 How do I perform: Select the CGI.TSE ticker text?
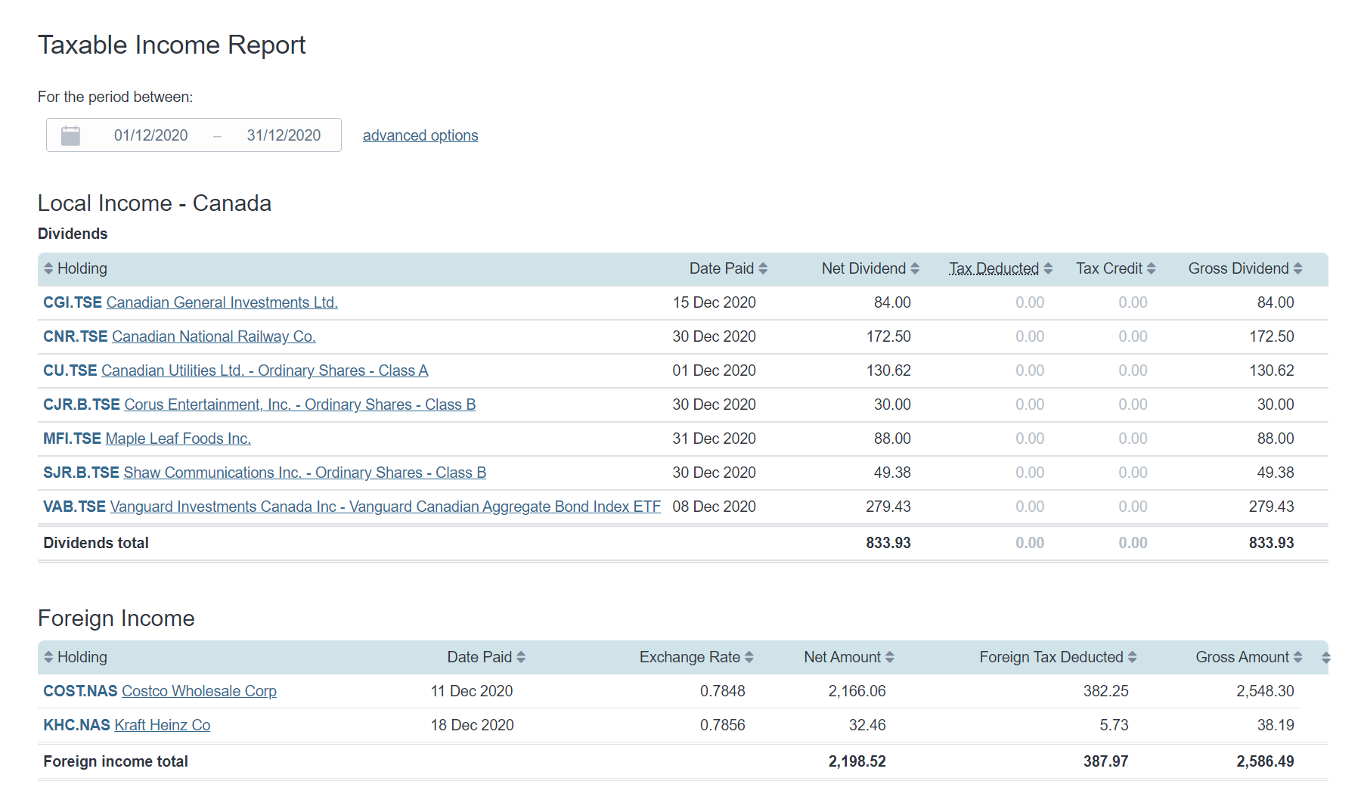click(73, 302)
